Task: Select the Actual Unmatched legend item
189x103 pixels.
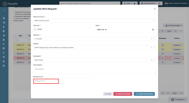Action: click(21, 18)
